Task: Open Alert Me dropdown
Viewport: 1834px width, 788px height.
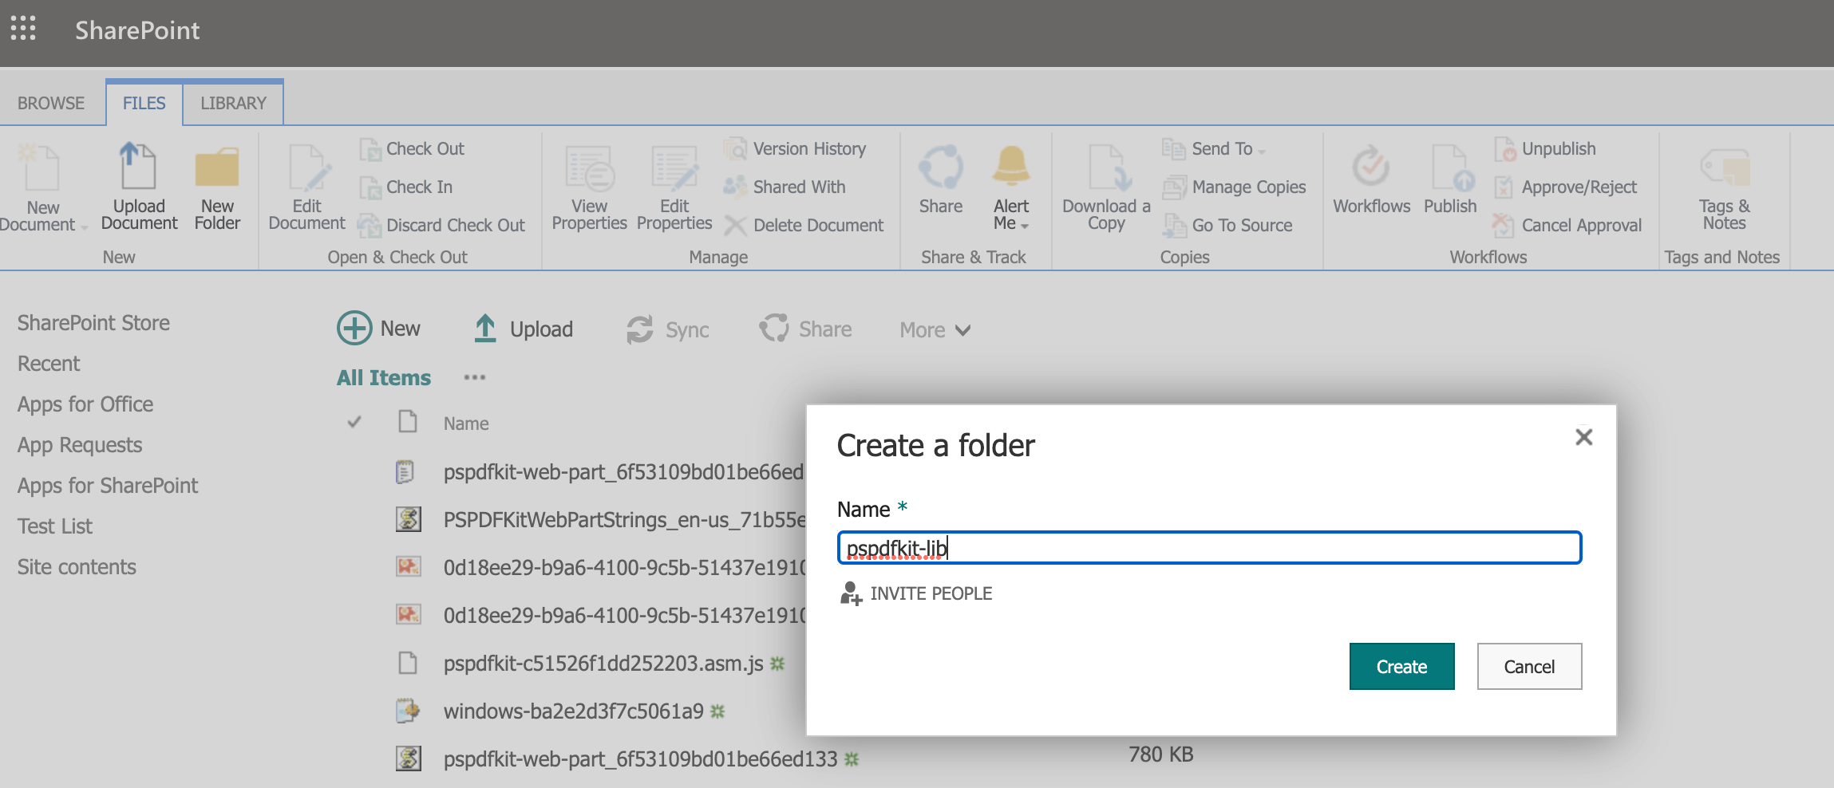Action: click(1011, 188)
